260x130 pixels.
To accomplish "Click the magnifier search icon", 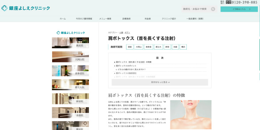I will 213,9.
